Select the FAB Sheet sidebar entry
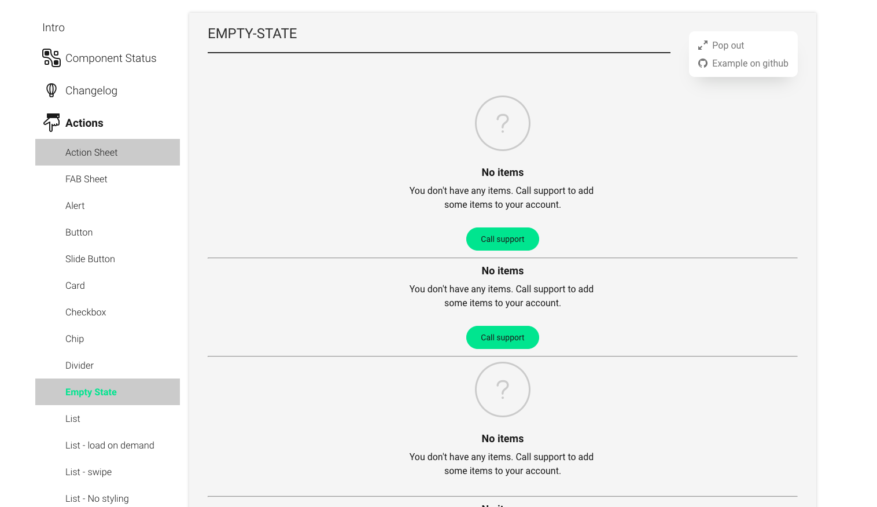Screen dimensions: 877x507 pyautogui.click(x=86, y=179)
